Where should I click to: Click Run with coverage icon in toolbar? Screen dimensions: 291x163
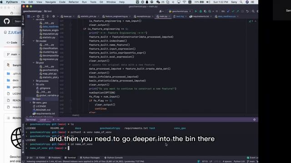click(x=205, y=11)
